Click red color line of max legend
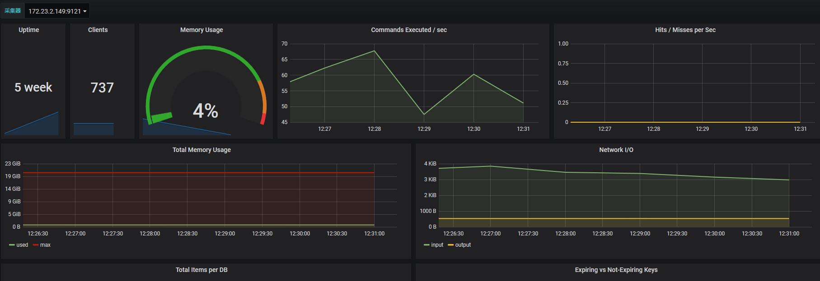This screenshot has height=281, width=820. click(36, 245)
